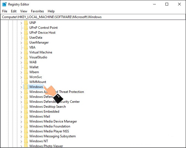
Task: Click Windows Media Player NSS folder icon
Action: pyautogui.click(x=26, y=131)
